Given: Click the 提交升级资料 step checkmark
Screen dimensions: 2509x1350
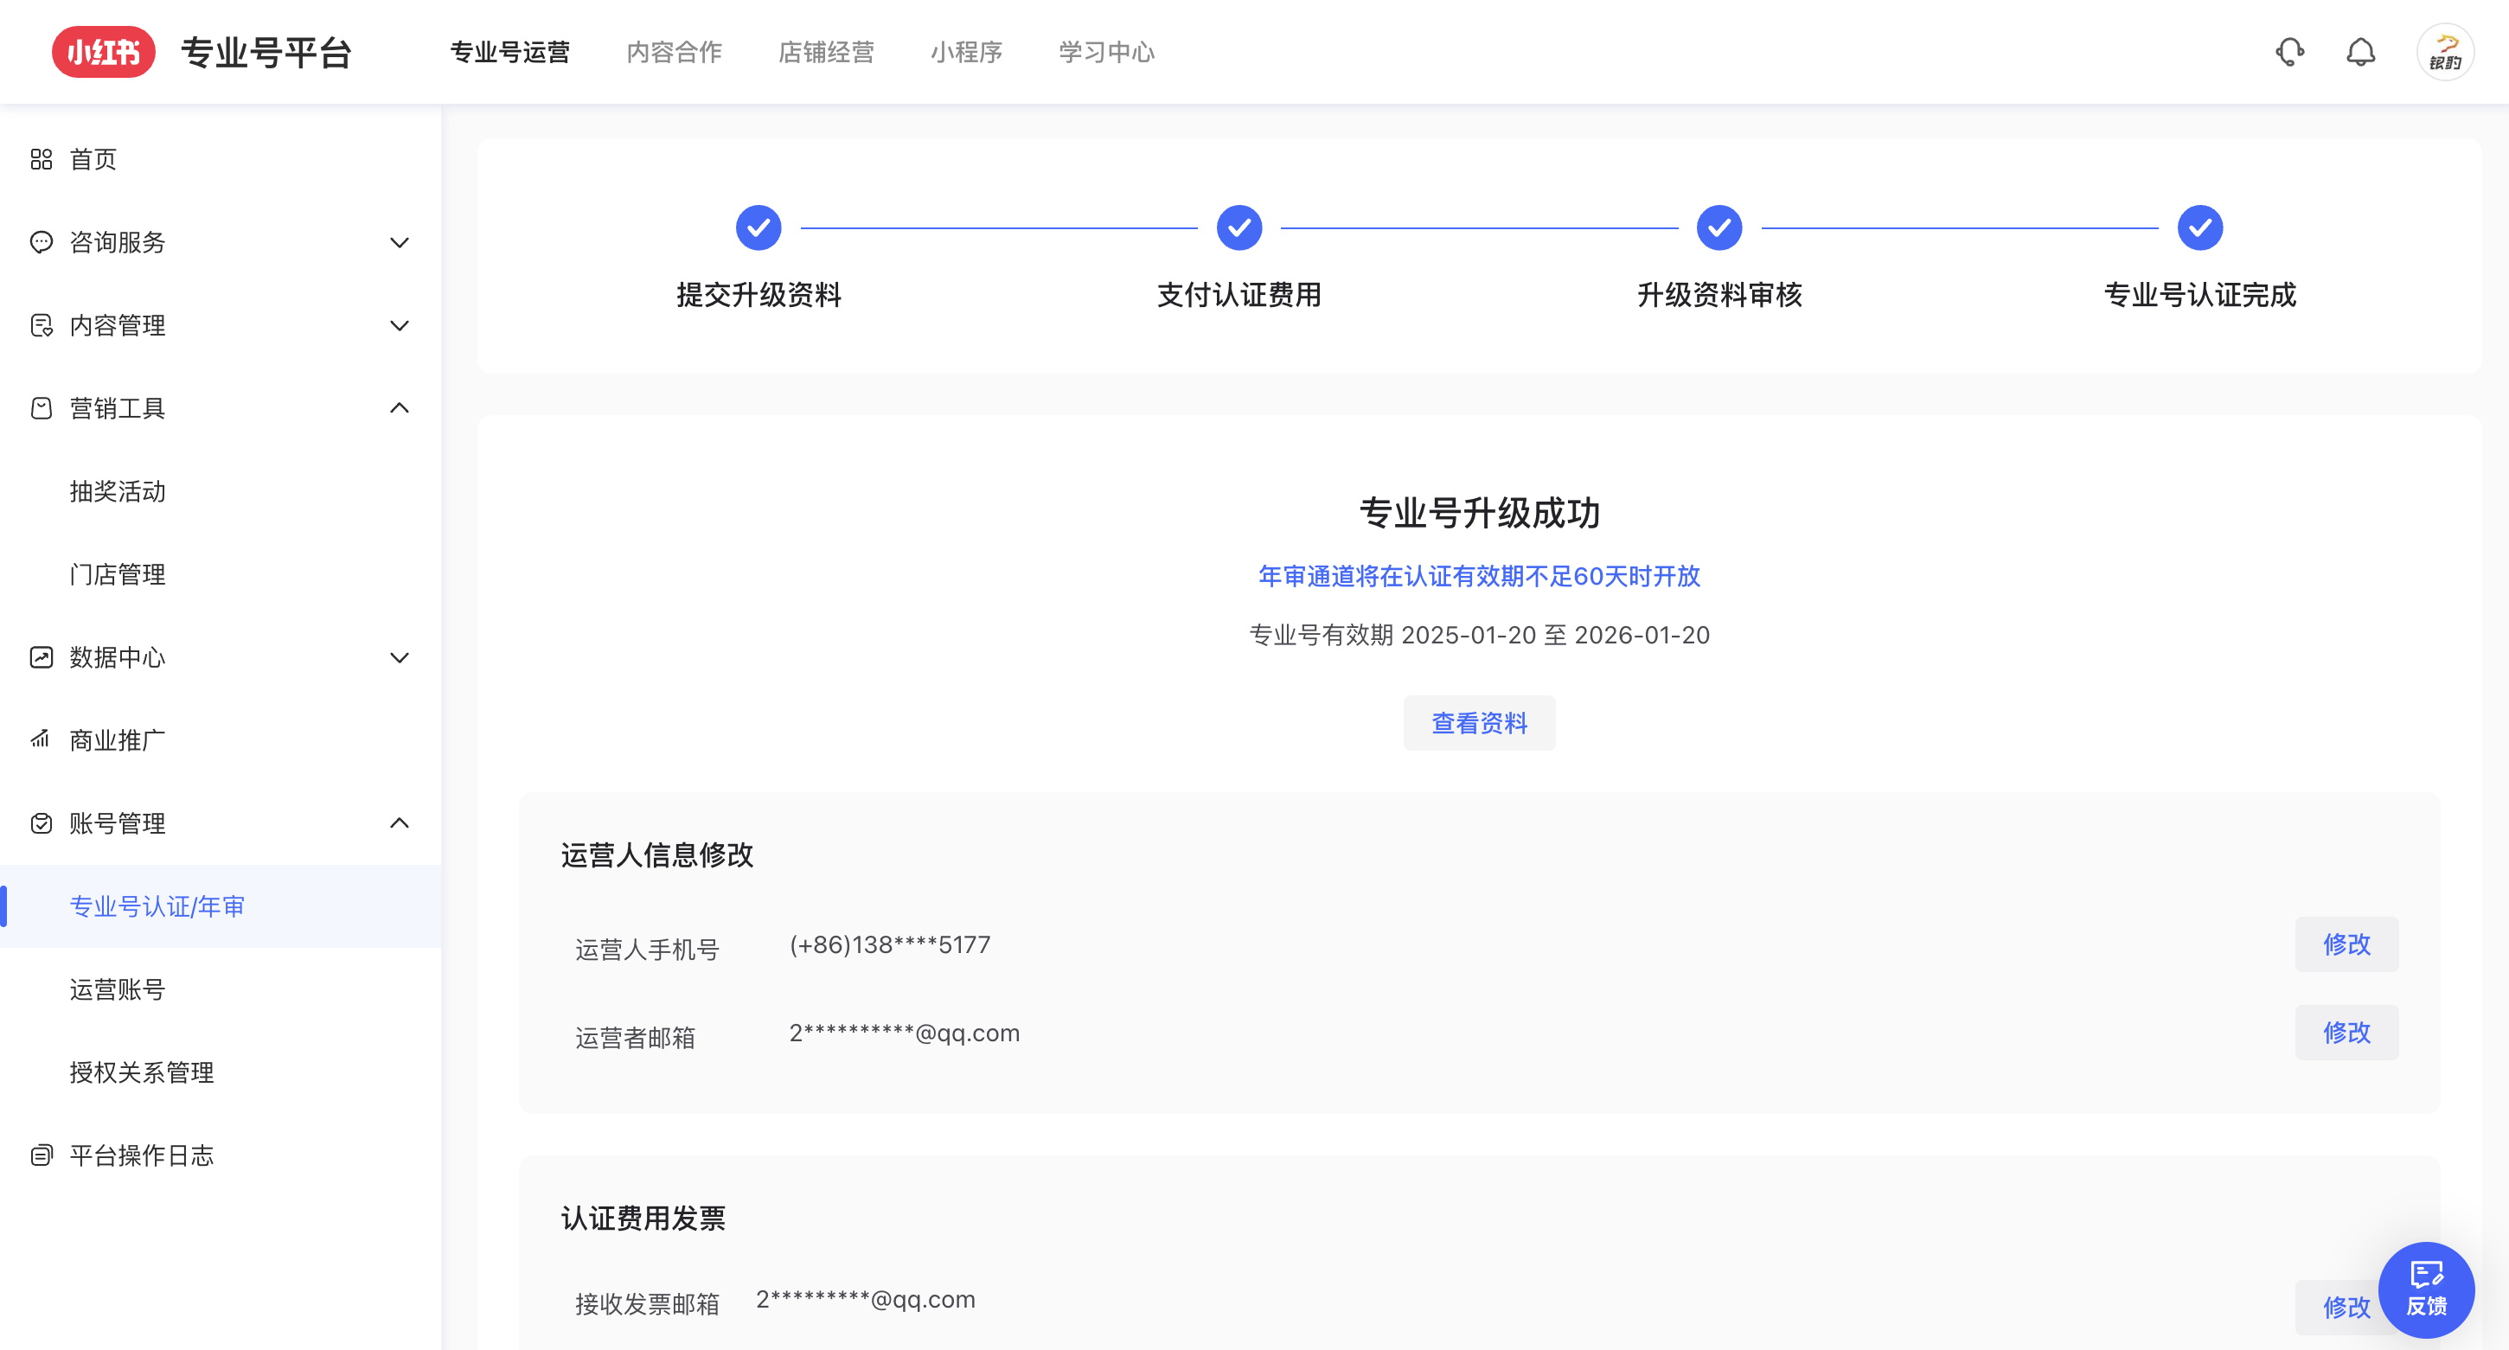Looking at the screenshot, I should (758, 228).
